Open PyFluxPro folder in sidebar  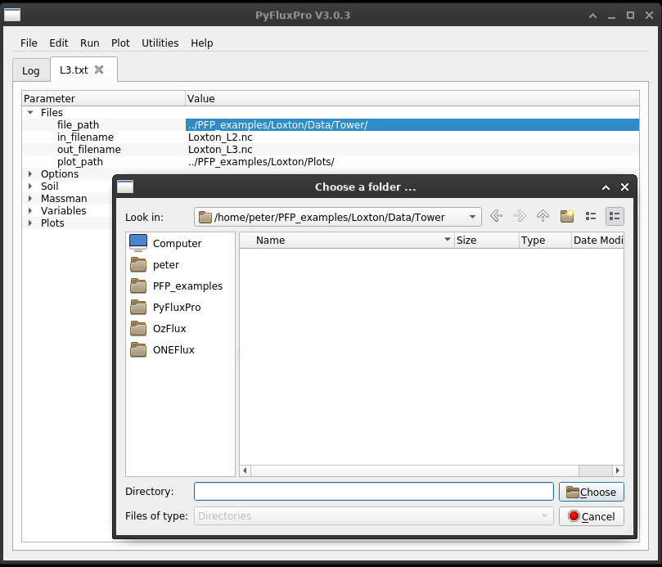(165, 308)
